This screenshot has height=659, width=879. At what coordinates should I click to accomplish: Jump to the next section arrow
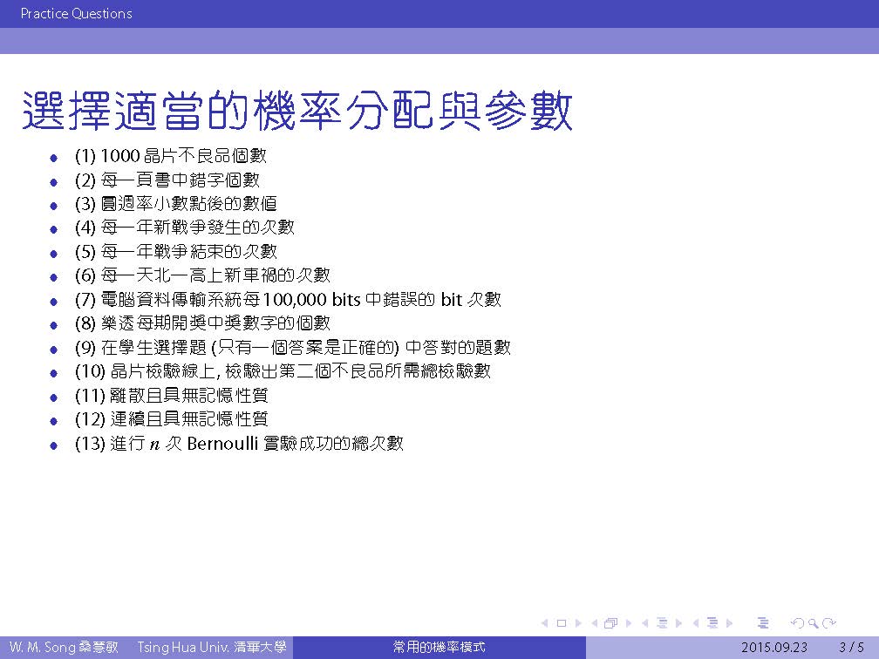coord(729,623)
